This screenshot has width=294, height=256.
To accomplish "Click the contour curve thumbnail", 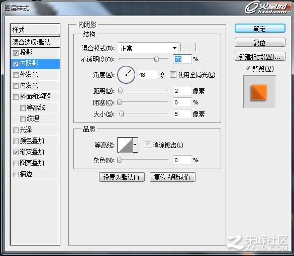I will tap(125, 145).
